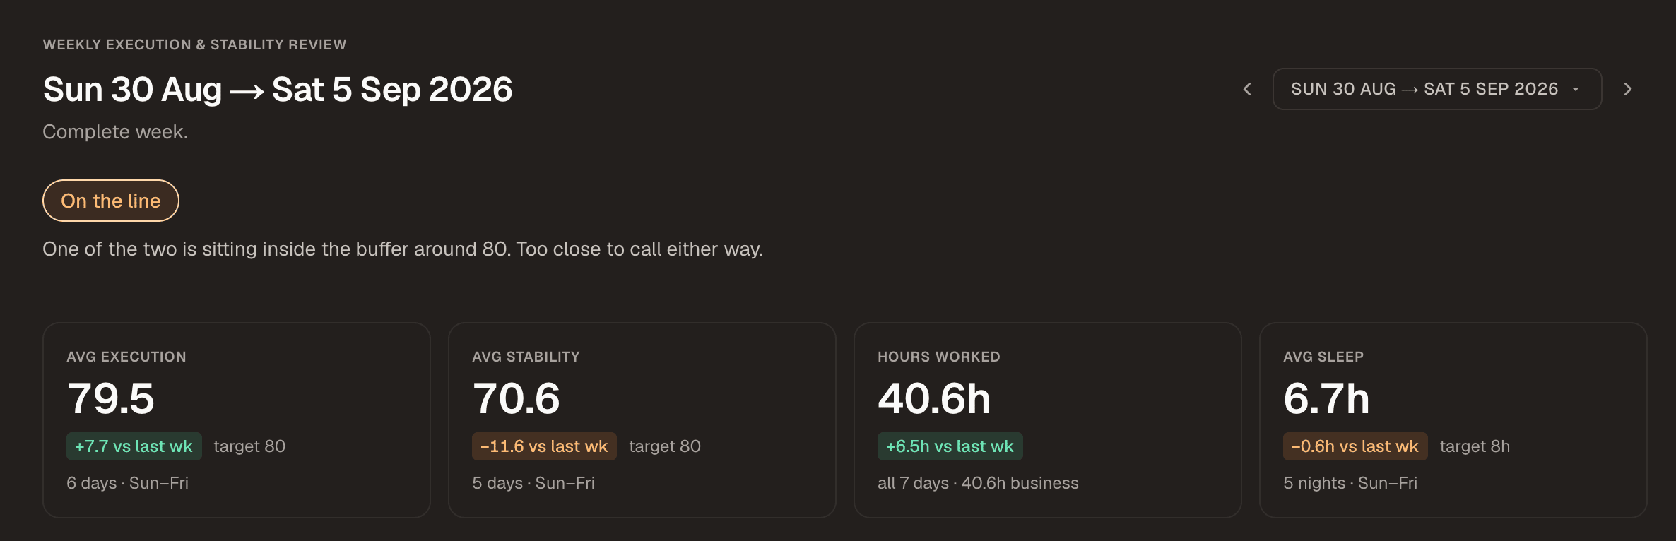Click the target 8h sleep label
Viewport: 1676px width, 541px height.
click(1475, 446)
